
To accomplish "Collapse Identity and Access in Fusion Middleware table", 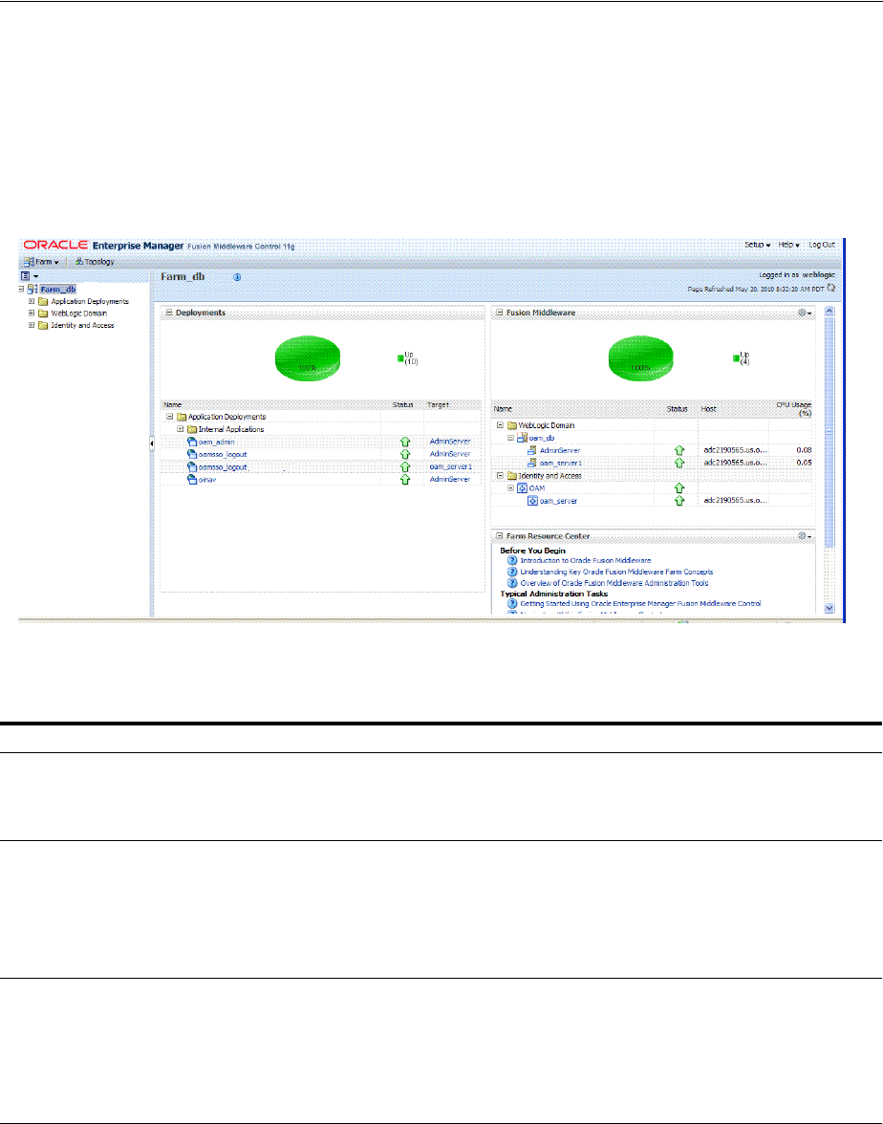I will (501, 475).
